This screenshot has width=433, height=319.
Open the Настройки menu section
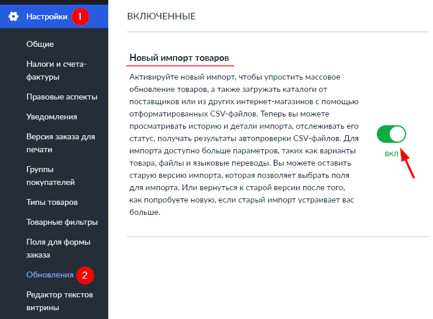(x=47, y=16)
